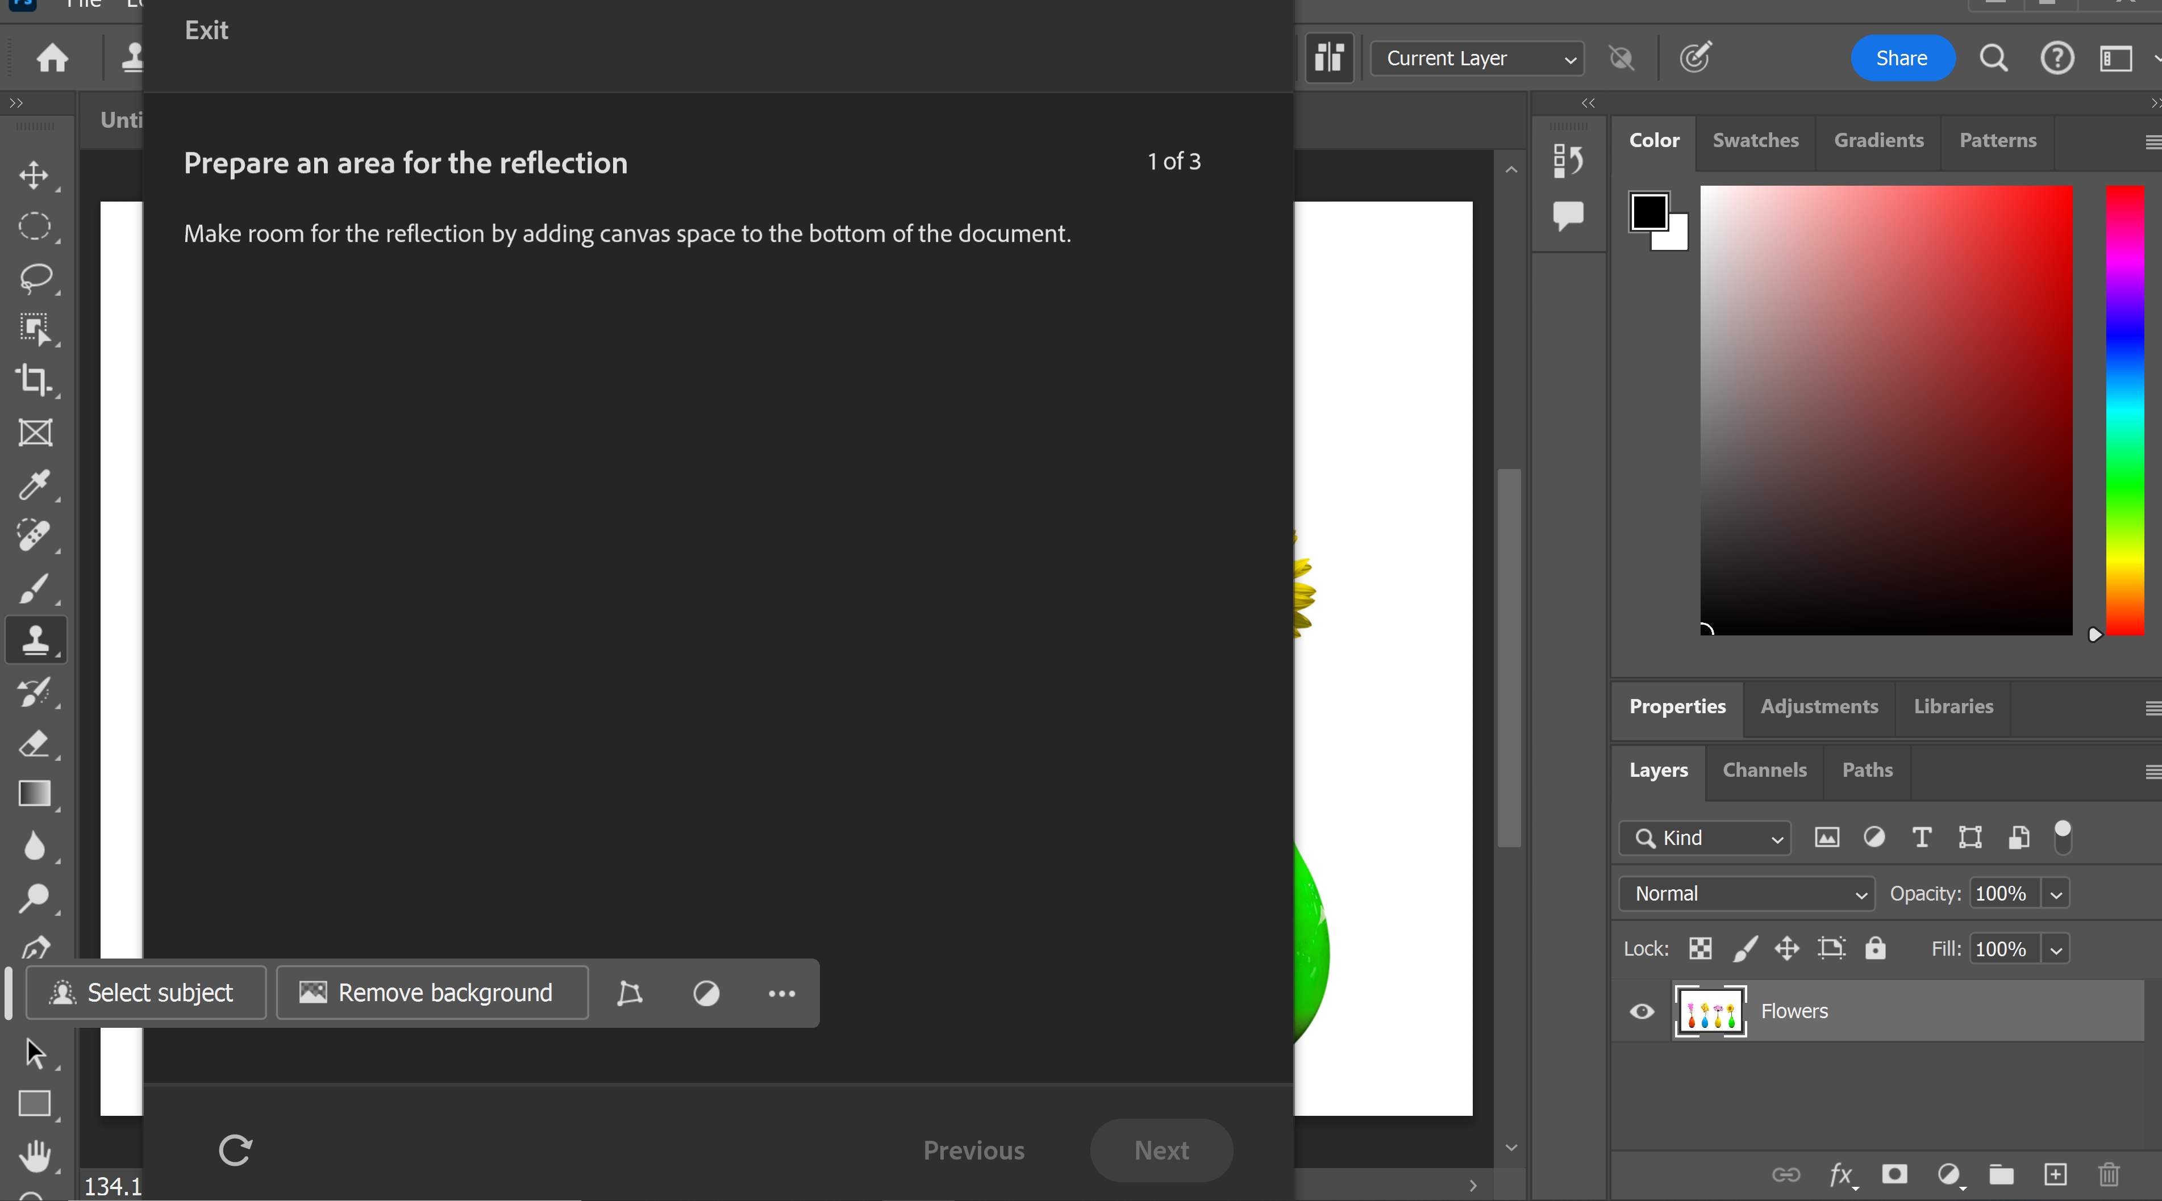This screenshot has width=2162, height=1201.
Task: Switch to the Swatches tab
Action: [1756, 140]
